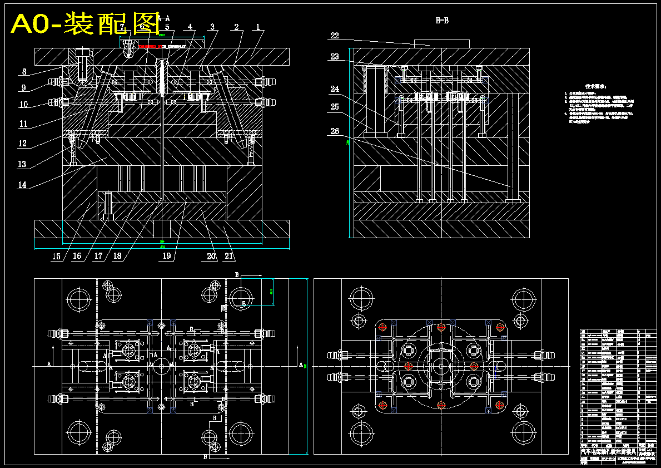The height and width of the screenshot is (468, 661).
Task: Click callout number 14 beside section A-A
Action: pos(22,185)
